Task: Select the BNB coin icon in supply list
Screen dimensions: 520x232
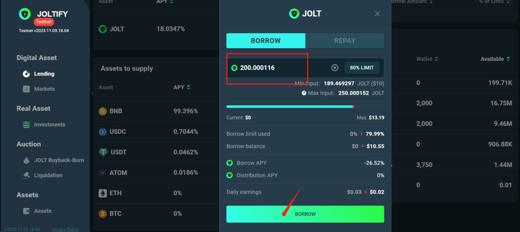Action: (102, 111)
